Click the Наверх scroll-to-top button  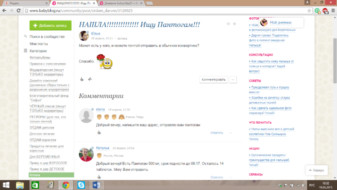[x=316, y=170]
